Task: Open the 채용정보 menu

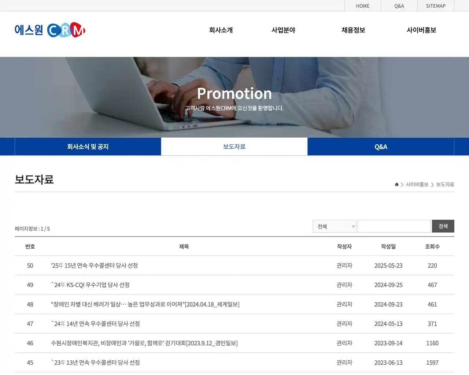Action: 353,30
